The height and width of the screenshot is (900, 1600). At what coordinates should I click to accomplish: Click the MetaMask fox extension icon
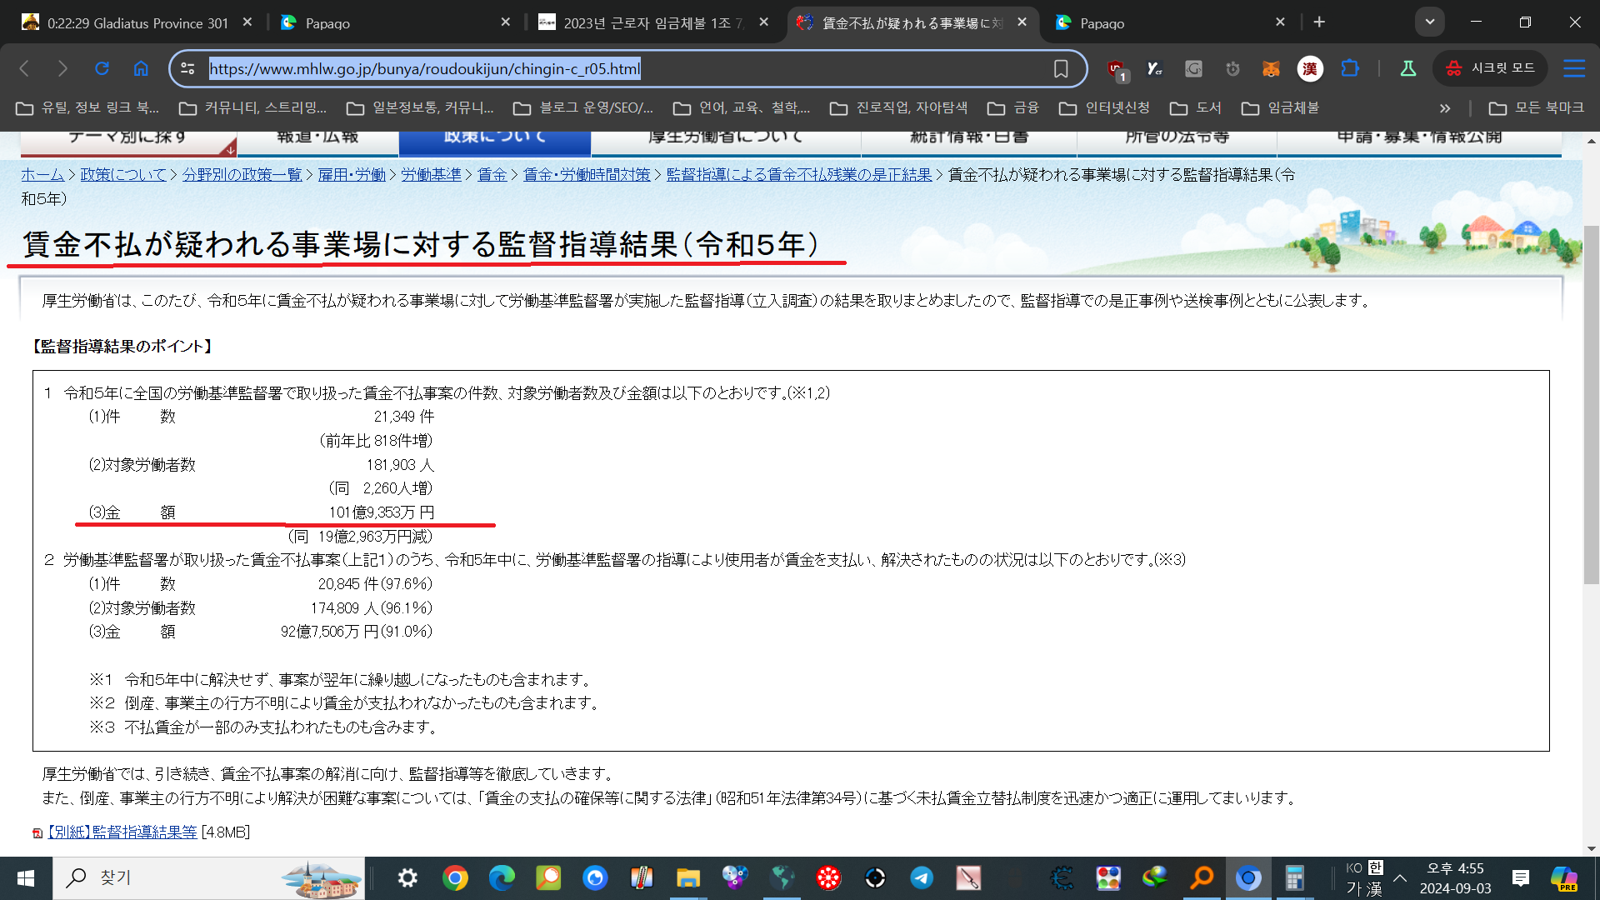tap(1271, 68)
